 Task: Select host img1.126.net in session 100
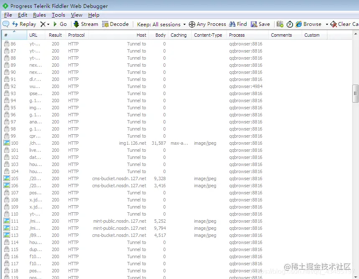tap(132, 143)
